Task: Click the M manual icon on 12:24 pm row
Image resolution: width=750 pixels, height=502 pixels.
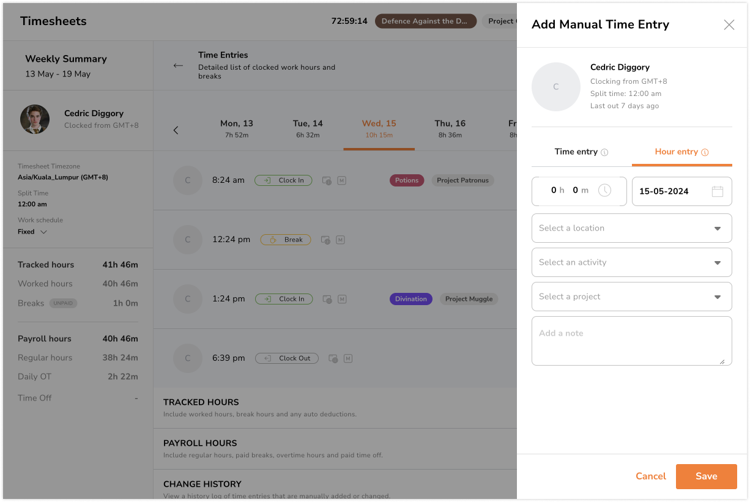Action: tap(341, 240)
